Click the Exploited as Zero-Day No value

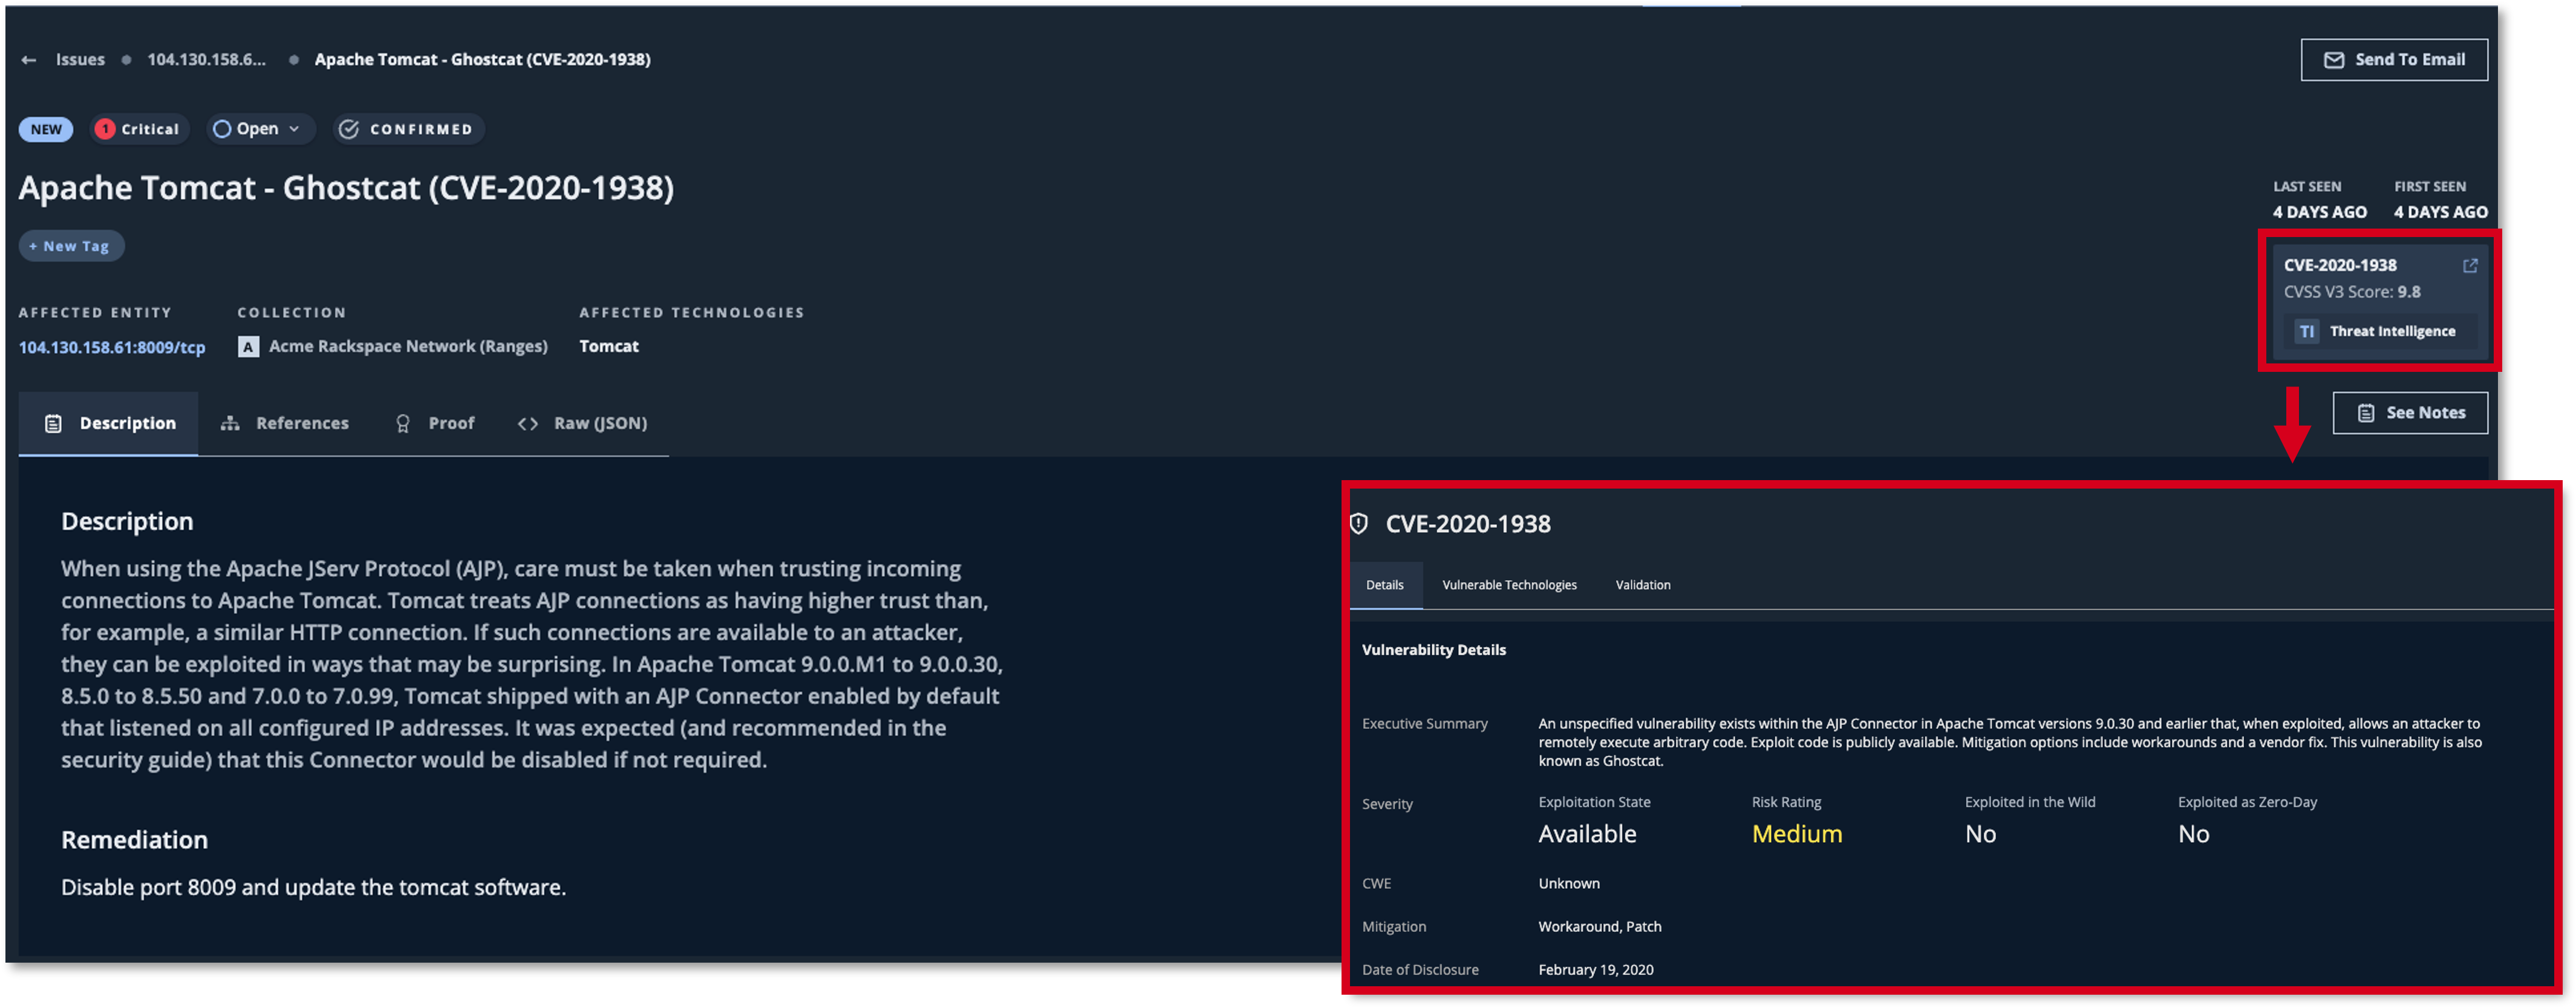click(2193, 834)
